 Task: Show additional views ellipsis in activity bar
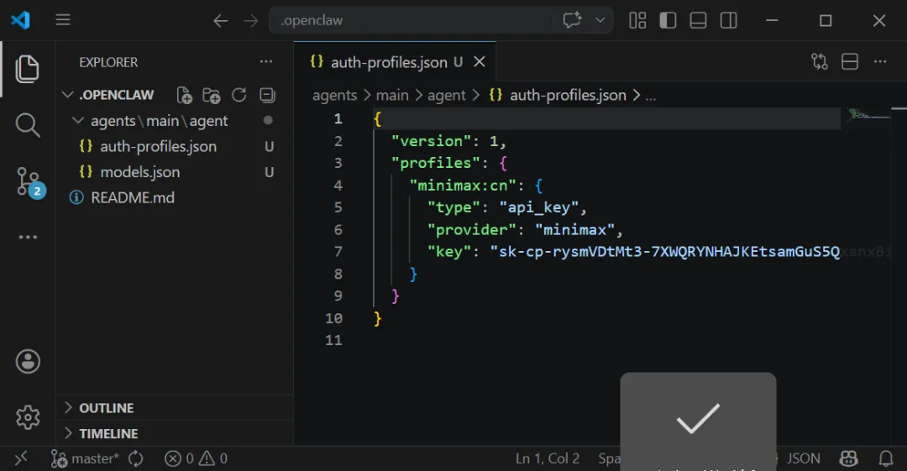click(27, 237)
